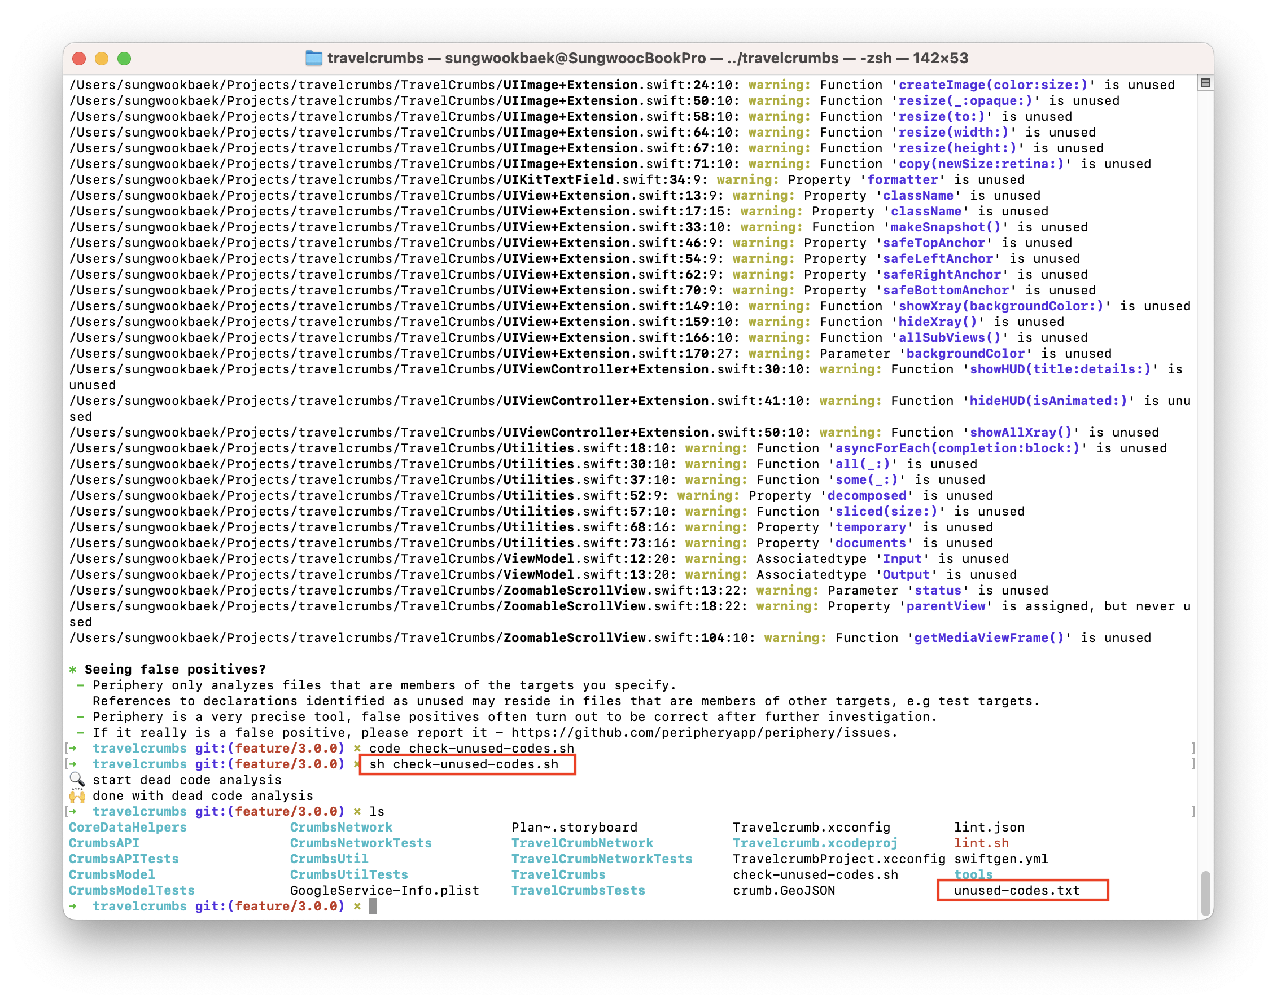Screen dimensions: 1277x1003
Task: Click the folder proxy icon in title bar
Action: pos(314,58)
